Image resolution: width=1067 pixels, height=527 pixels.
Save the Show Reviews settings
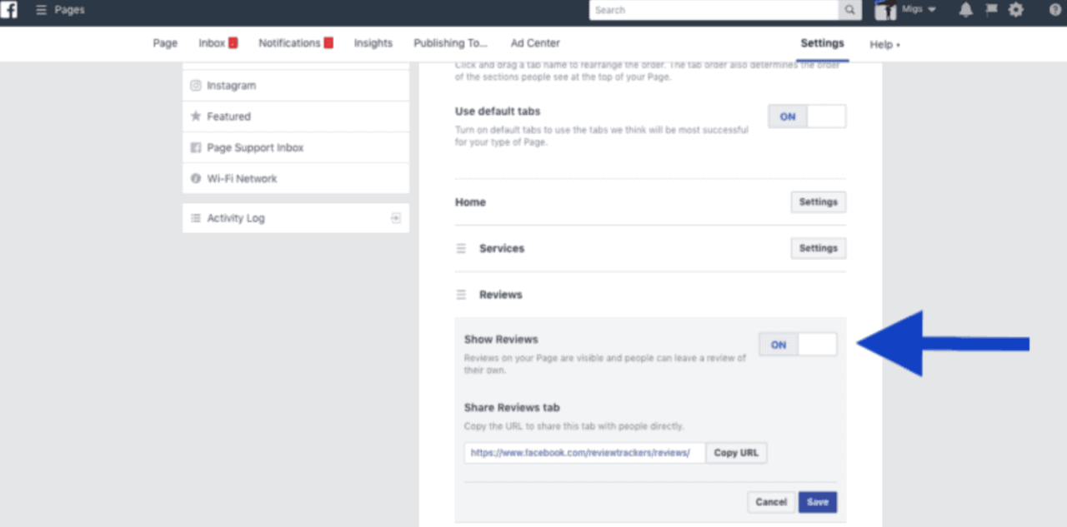coord(817,502)
